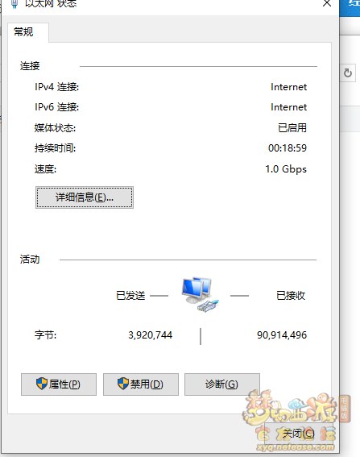360x457 pixels.
Task: Click the received bytes count 90,914,496
Action: click(282, 335)
